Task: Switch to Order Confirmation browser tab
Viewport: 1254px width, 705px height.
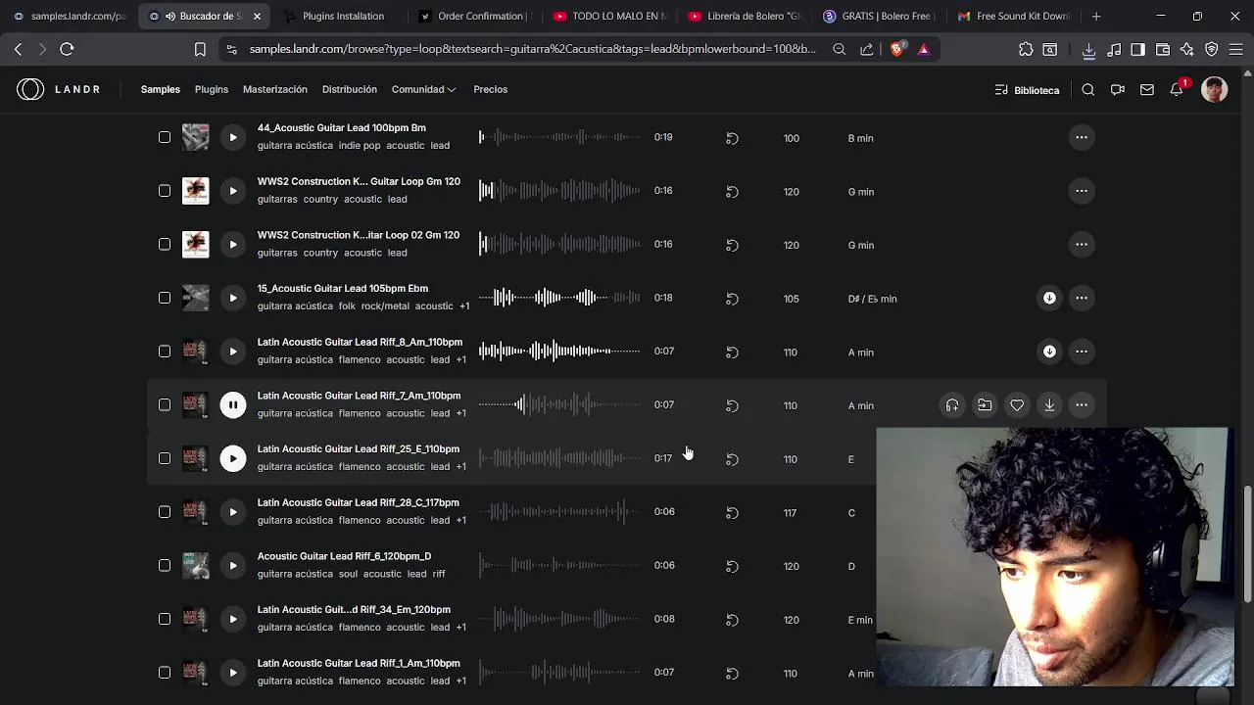Action: coord(475,16)
